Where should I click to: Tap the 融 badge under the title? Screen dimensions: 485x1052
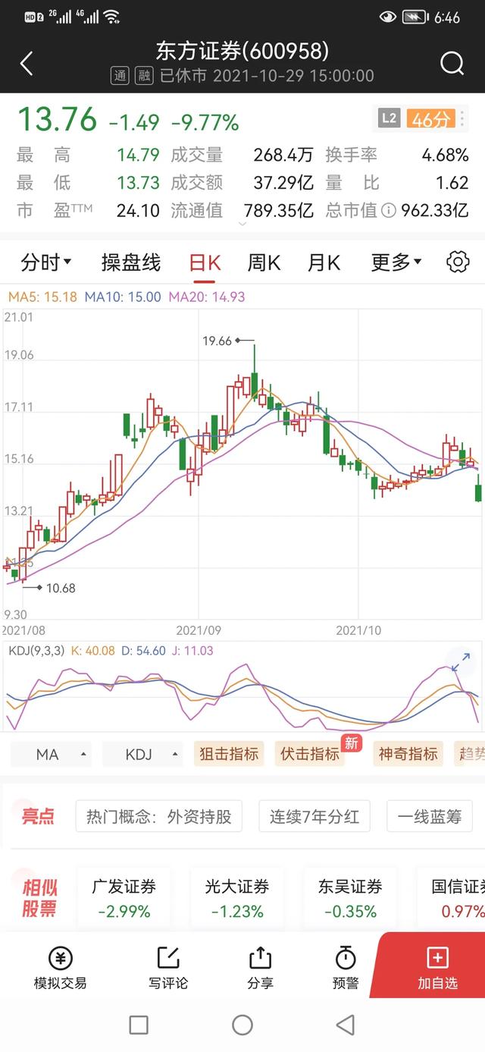tap(143, 75)
